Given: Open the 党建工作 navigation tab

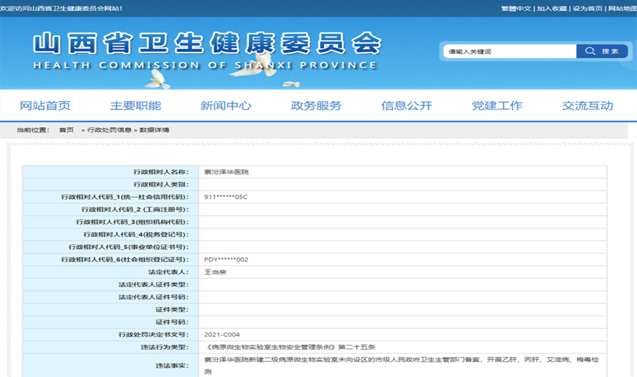Looking at the screenshot, I should coord(497,106).
